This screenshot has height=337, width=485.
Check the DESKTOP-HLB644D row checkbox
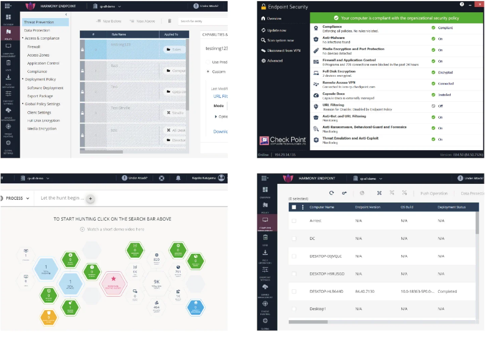[294, 291]
